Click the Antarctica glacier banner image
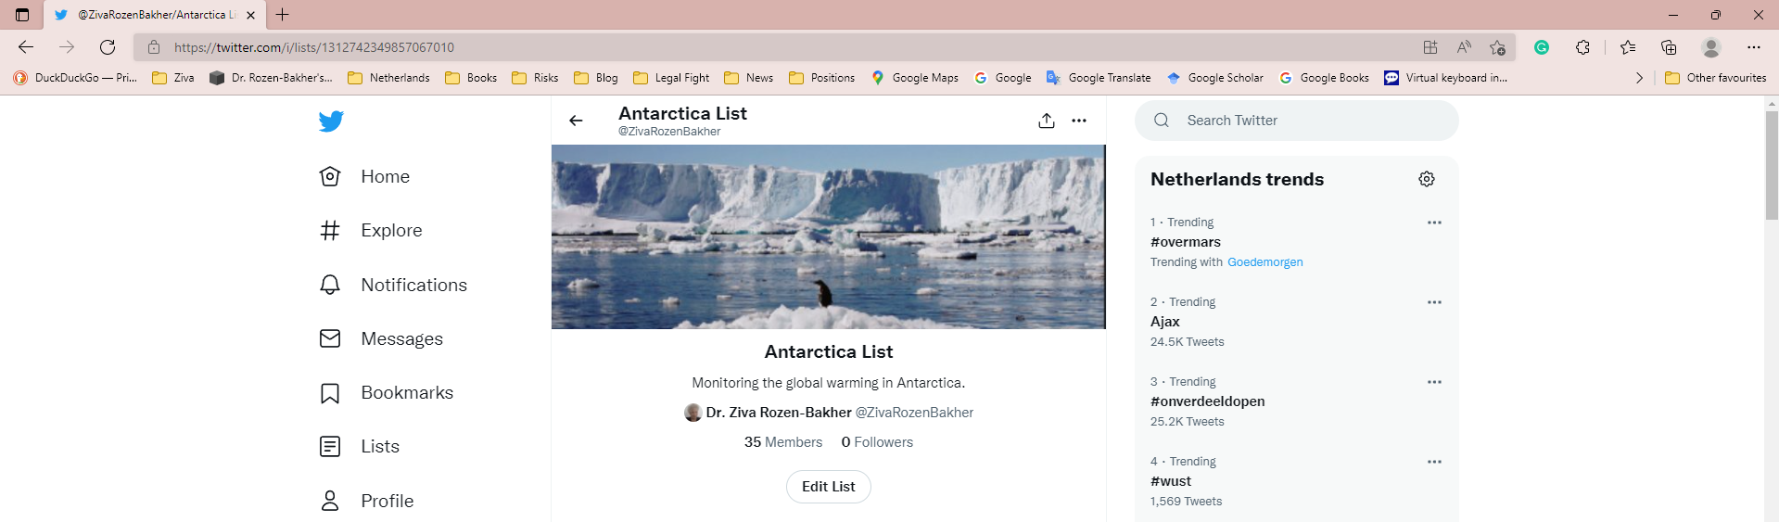 [828, 236]
